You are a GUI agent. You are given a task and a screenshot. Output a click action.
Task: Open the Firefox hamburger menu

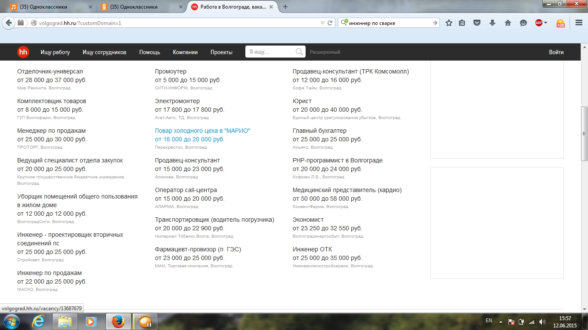pyautogui.click(x=579, y=23)
